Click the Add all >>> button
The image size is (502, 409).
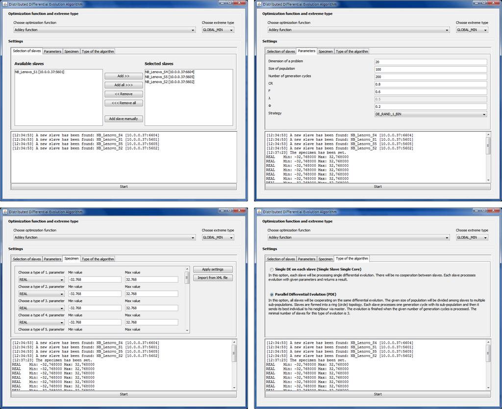[x=124, y=85]
